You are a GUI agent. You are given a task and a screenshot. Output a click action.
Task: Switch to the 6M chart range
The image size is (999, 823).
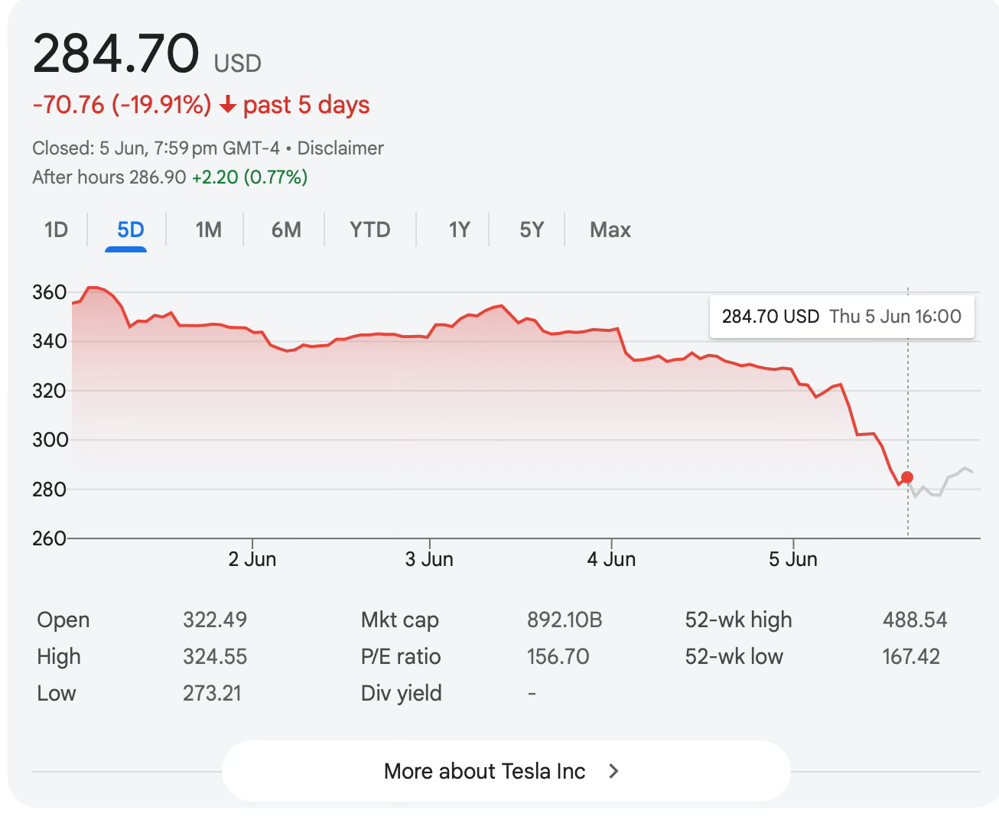point(286,229)
